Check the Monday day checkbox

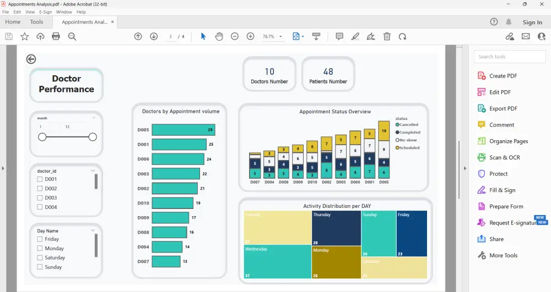[40, 249]
